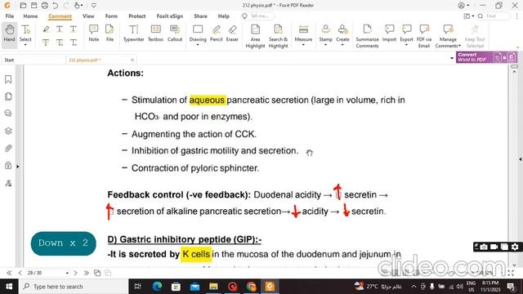Open the Windows Start menu

click(x=9, y=287)
